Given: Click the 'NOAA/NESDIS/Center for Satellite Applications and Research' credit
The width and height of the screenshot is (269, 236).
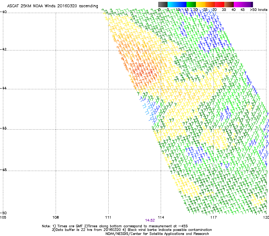Looking at the screenshot, I should [x=157, y=234].
